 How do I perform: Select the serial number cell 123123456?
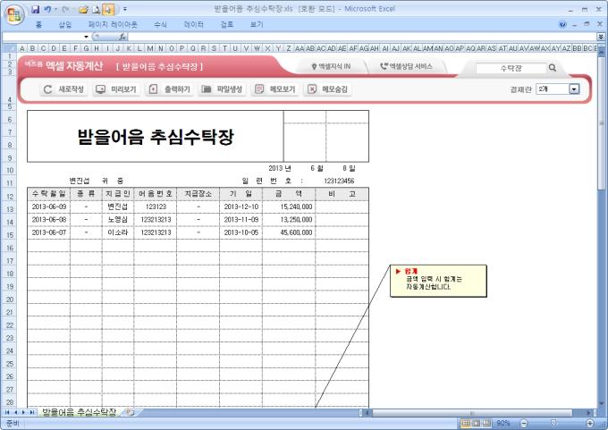[x=339, y=181]
